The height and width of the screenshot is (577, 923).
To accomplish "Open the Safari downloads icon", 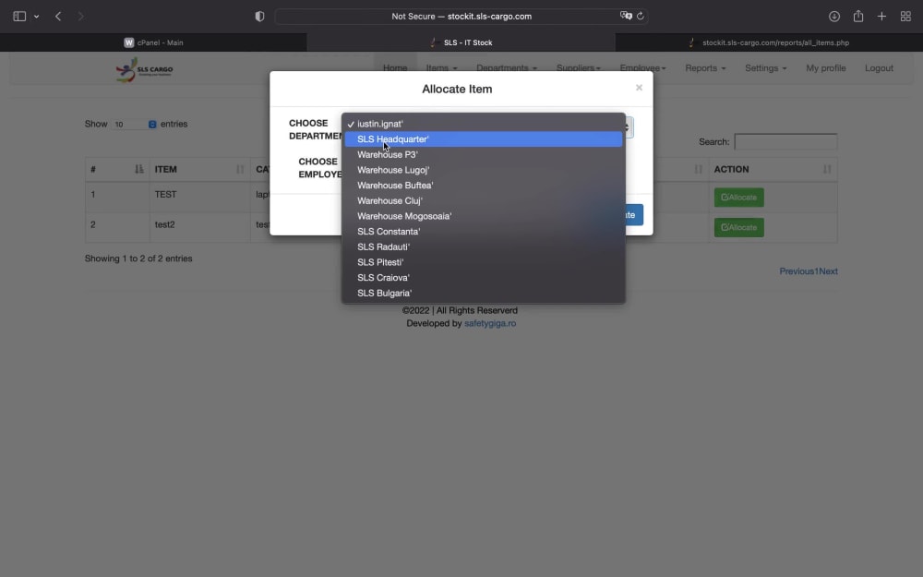I will (834, 17).
